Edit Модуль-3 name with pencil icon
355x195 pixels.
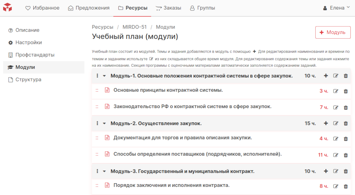click(336, 171)
